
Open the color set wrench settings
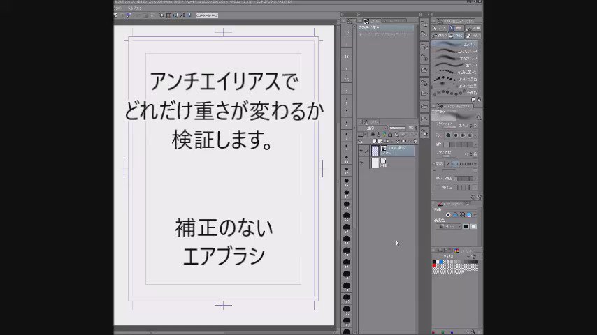(x=475, y=257)
